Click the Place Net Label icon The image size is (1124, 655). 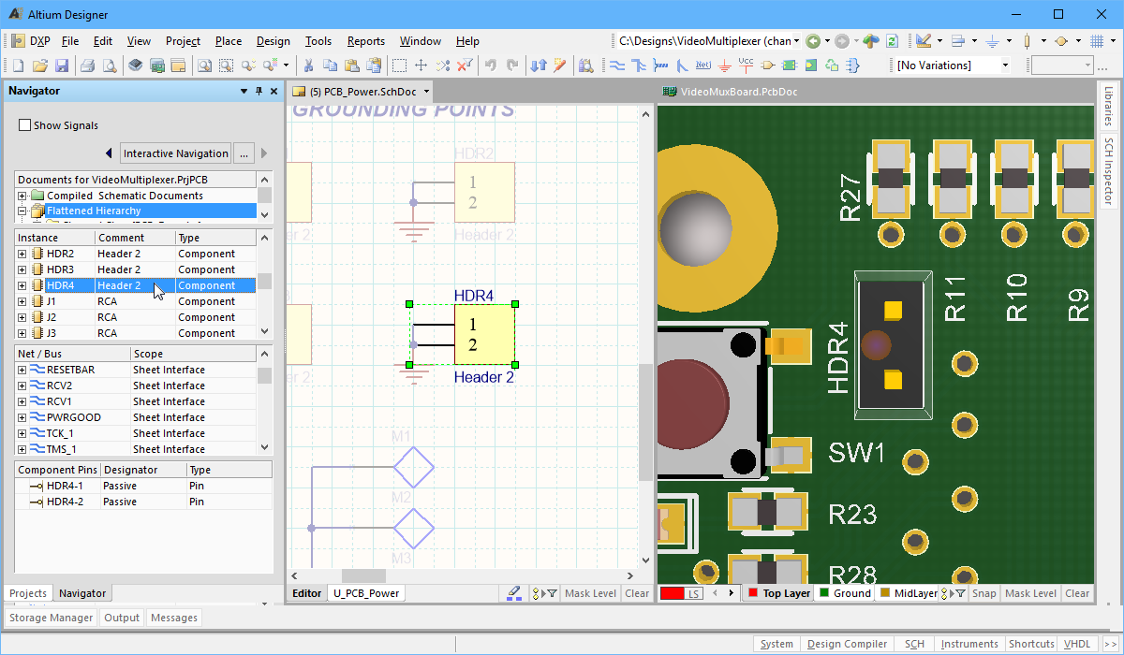[702, 65]
